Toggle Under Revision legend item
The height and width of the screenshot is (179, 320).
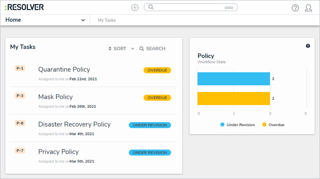[237, 125]
